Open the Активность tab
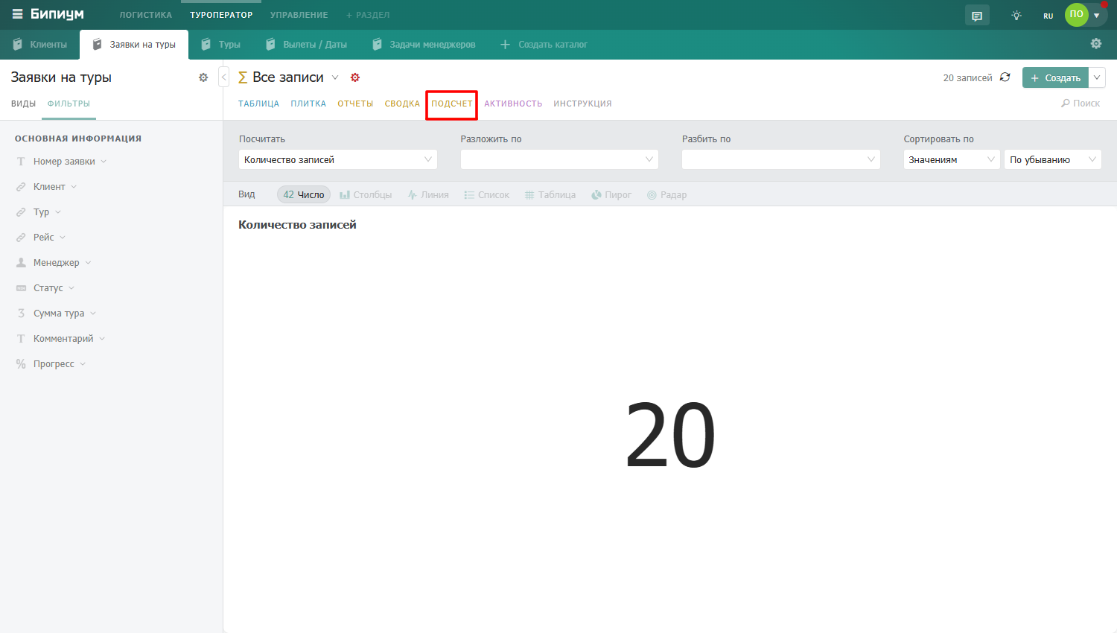Image resolution: width=1117 pixels, height=633 pixels. 513,104
